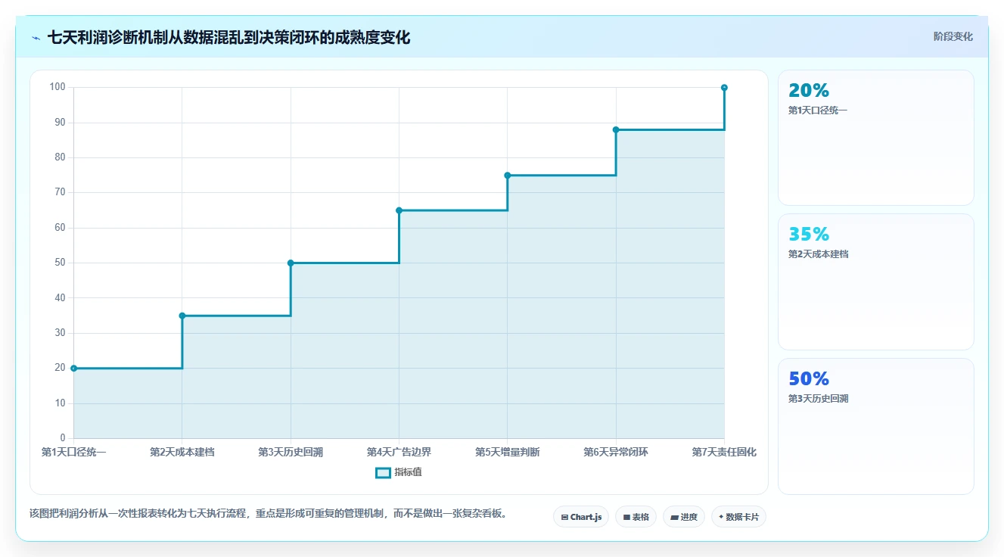Select the 进度 tag
Image resolution: width=1004 pixels, height=557 pixels.
[x=684, y=517]
